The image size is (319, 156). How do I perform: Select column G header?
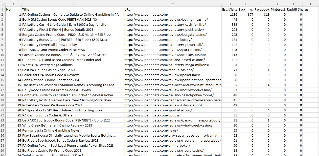[278, 4]
